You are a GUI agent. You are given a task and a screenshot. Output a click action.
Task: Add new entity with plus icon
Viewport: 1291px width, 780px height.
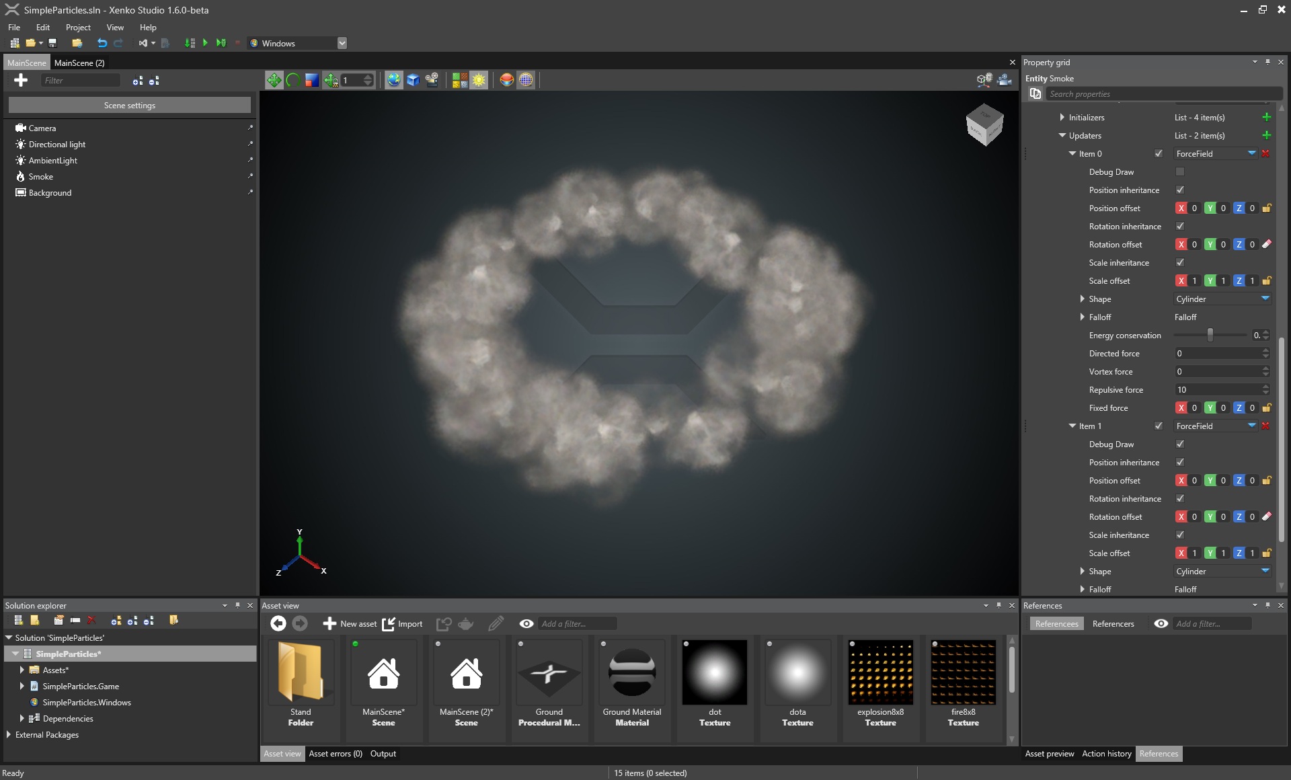21,80
